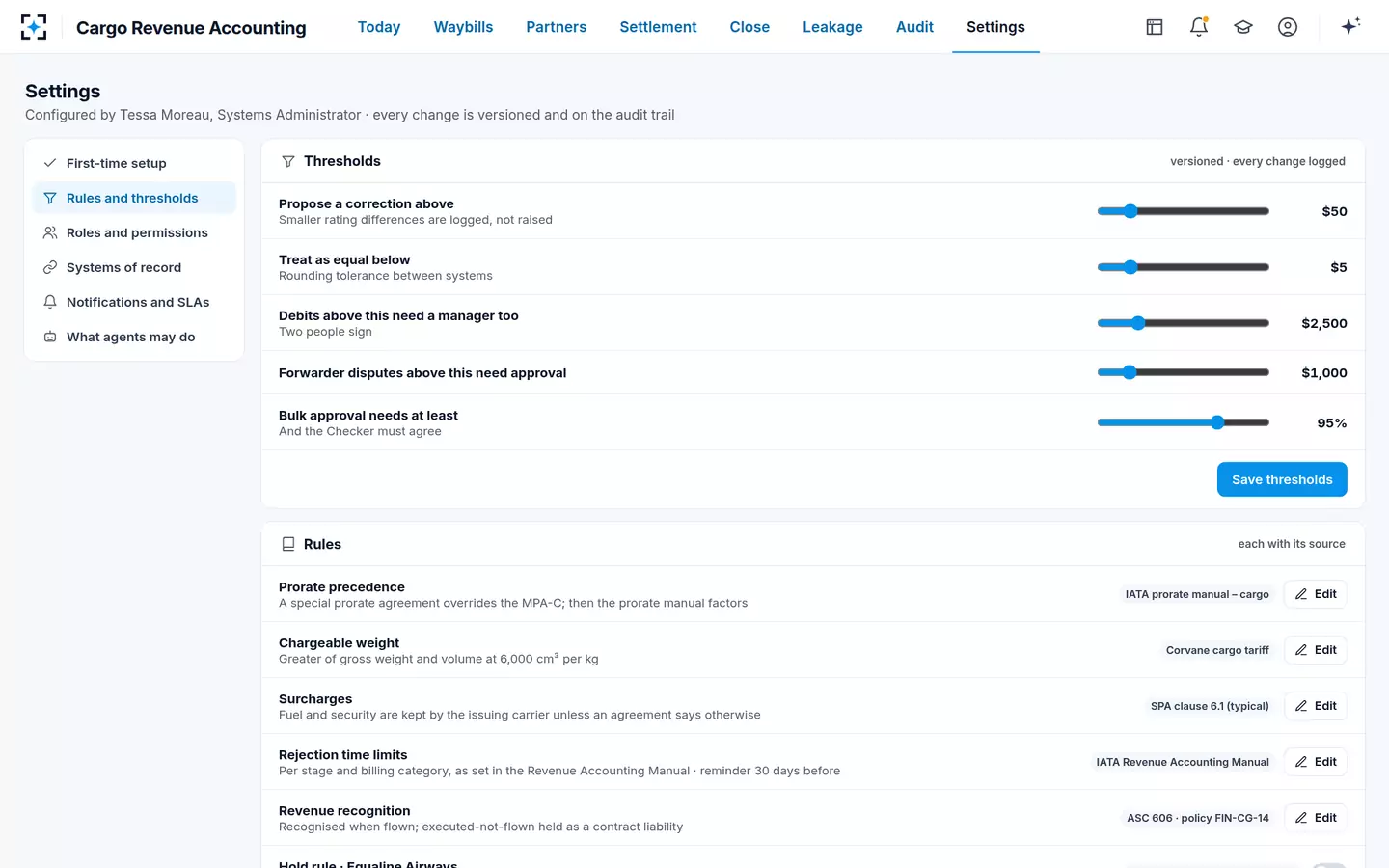Click the book icon beside Rules heading
The height and width of the screenshot is (868, 1389).
click(287, 544)
